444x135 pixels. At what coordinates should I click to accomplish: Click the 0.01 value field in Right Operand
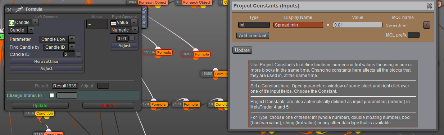122,38
